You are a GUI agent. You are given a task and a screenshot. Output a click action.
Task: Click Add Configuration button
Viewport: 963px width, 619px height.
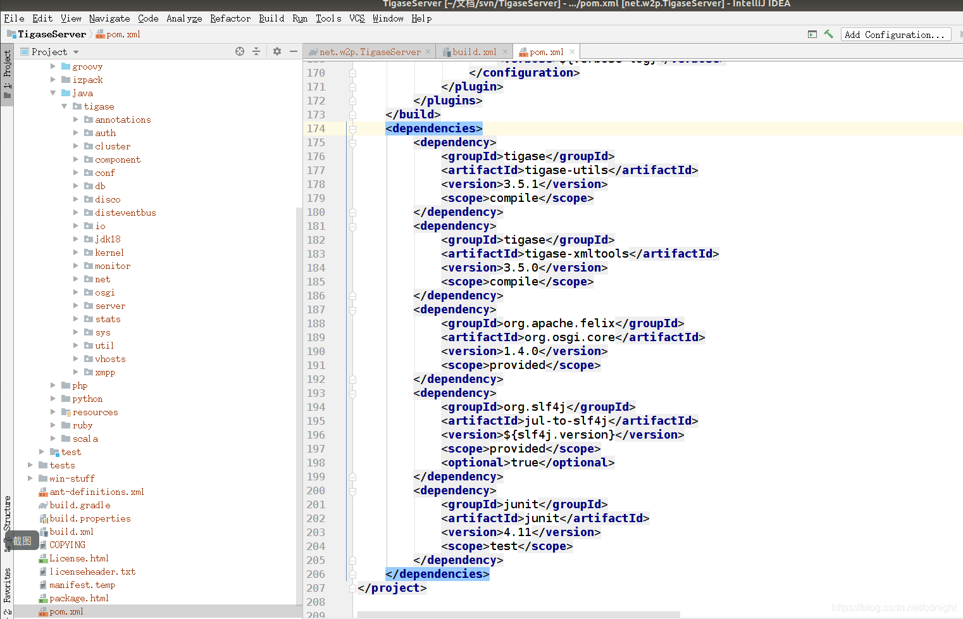pos(895,35)
